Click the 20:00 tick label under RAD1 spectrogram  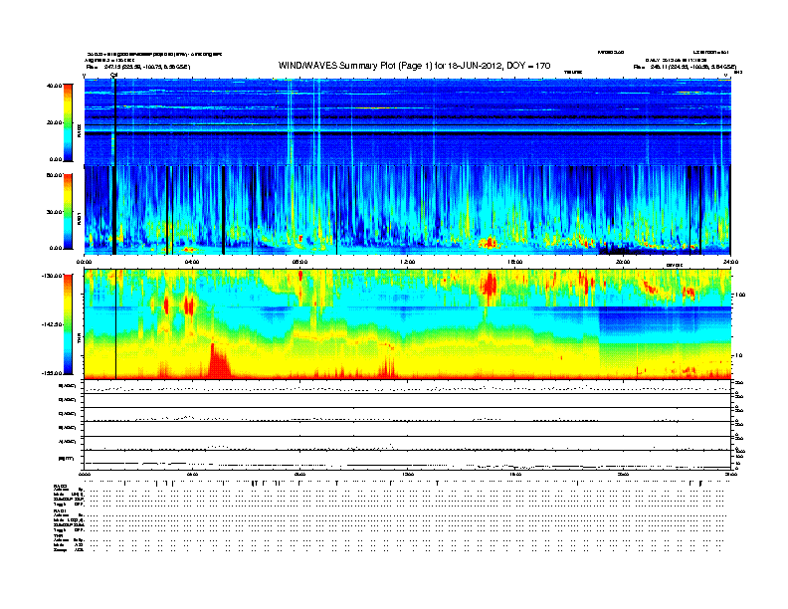[x=623, y=262]
